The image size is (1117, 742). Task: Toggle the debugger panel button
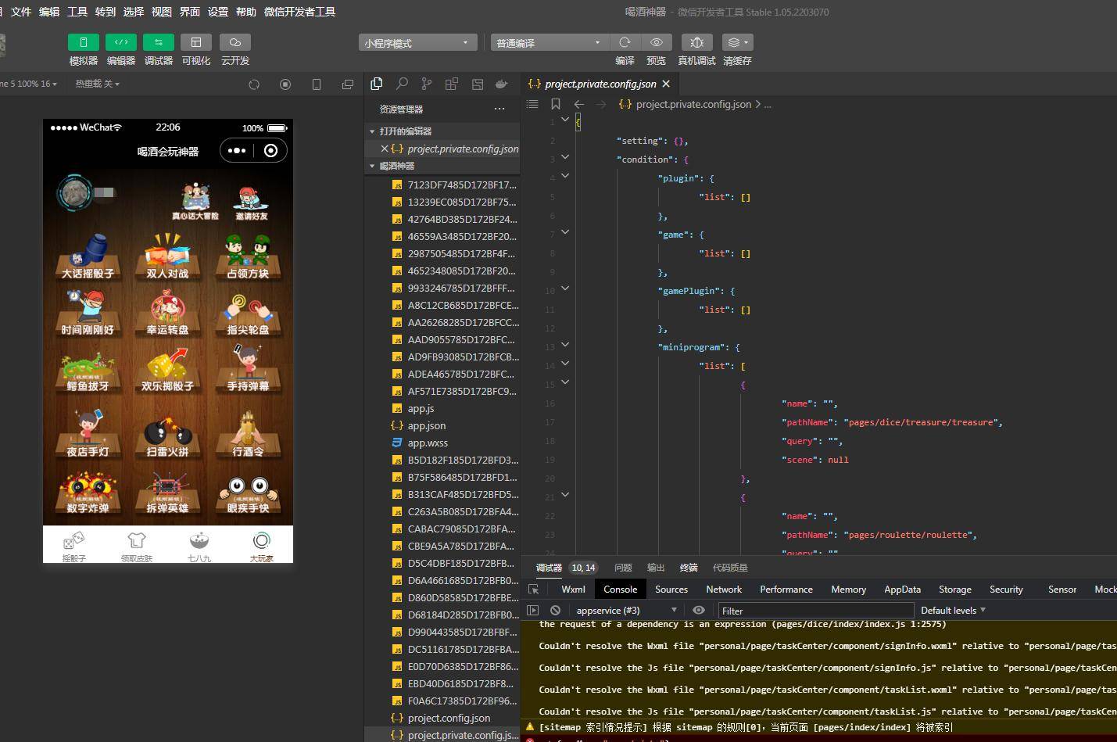point(159,42)
